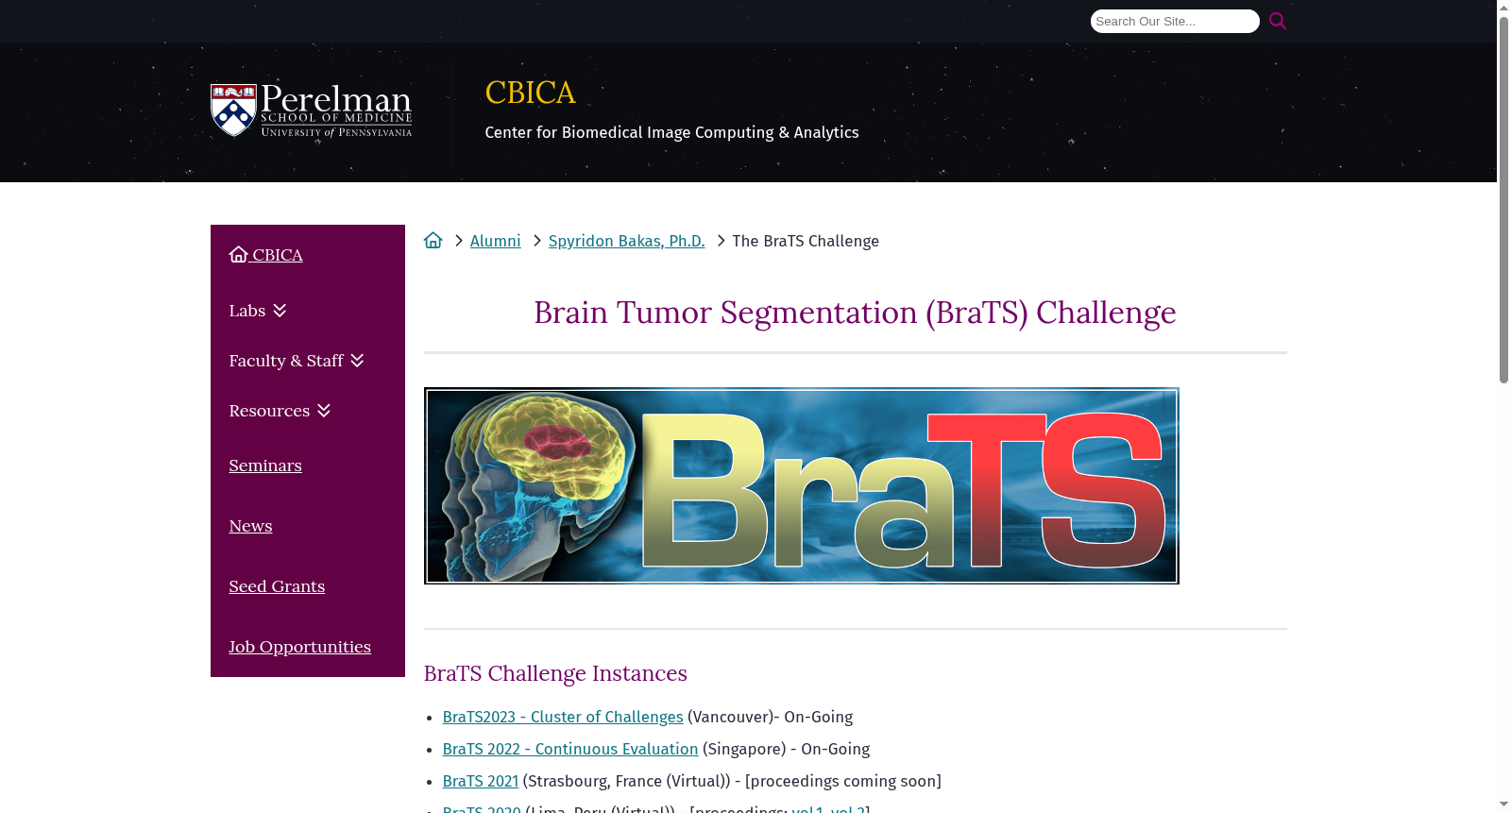Expand the Faculty & Staff menu
Viewport: 1511px width, 813px height.
coord(297,361)
